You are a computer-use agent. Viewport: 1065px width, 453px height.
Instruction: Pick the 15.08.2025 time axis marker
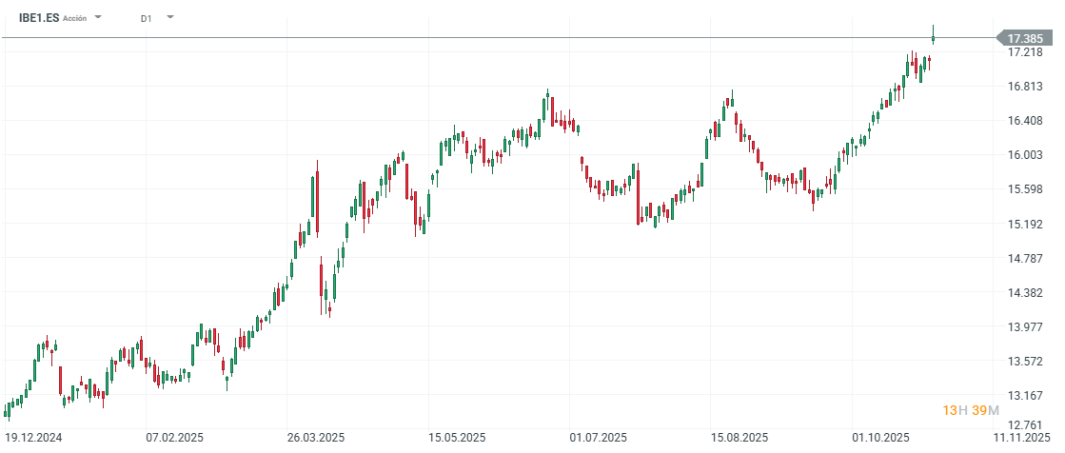pyautogui.click(x=739, y=438)
